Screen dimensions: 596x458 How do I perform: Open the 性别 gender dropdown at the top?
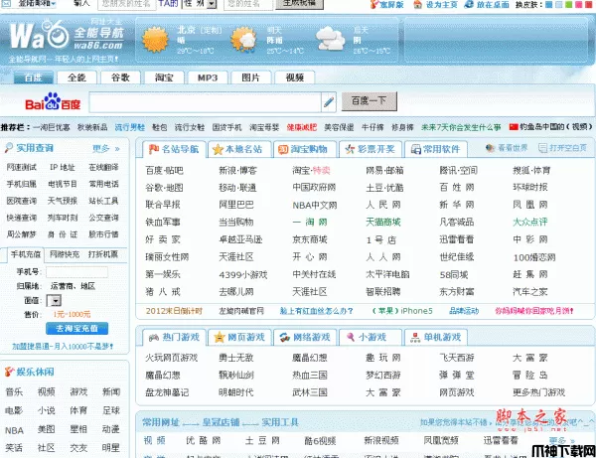coord(205,4)
